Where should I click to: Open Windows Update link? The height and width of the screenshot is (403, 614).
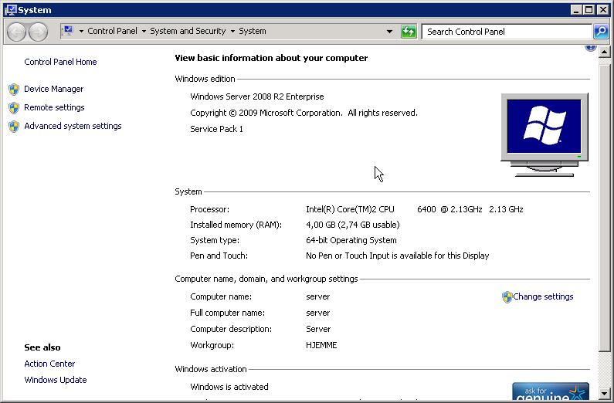55,380
